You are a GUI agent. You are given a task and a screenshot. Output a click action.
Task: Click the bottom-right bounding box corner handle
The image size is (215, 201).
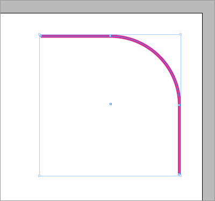click(181, 176)
